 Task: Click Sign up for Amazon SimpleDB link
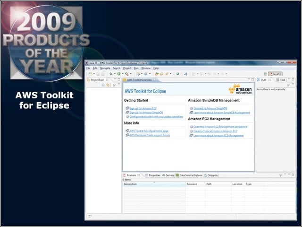[x=146, y=113]
